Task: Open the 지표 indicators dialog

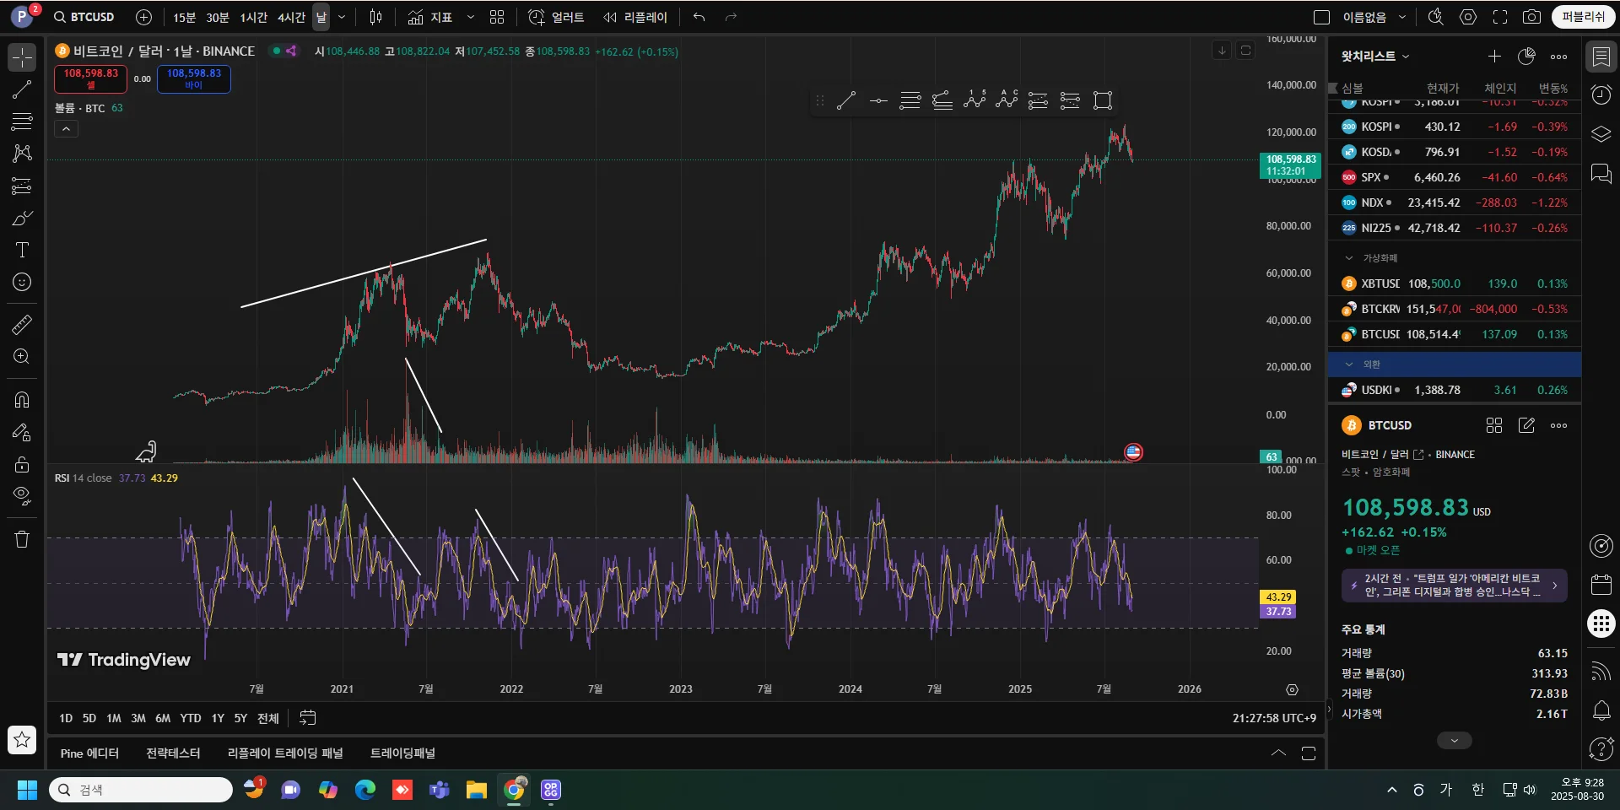Action: point(430,17)
